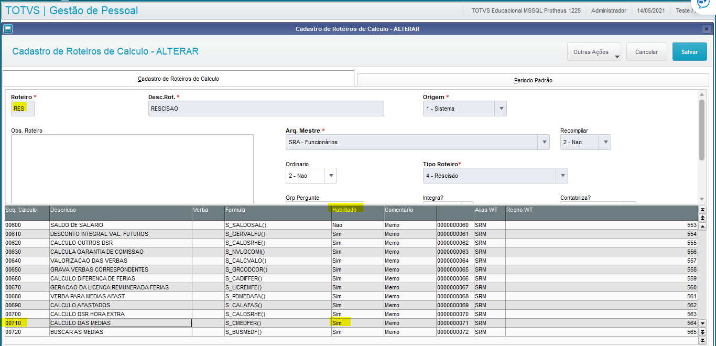This screenshot has width=716, height=346.
Task: Select the GRAVA VERBAS CORRESPONDENTES cell
Action: pos(121,269)
